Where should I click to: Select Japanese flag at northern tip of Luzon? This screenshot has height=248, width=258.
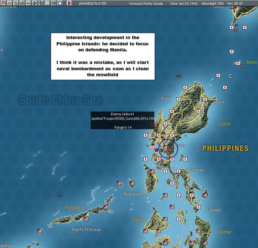point(185,87)
